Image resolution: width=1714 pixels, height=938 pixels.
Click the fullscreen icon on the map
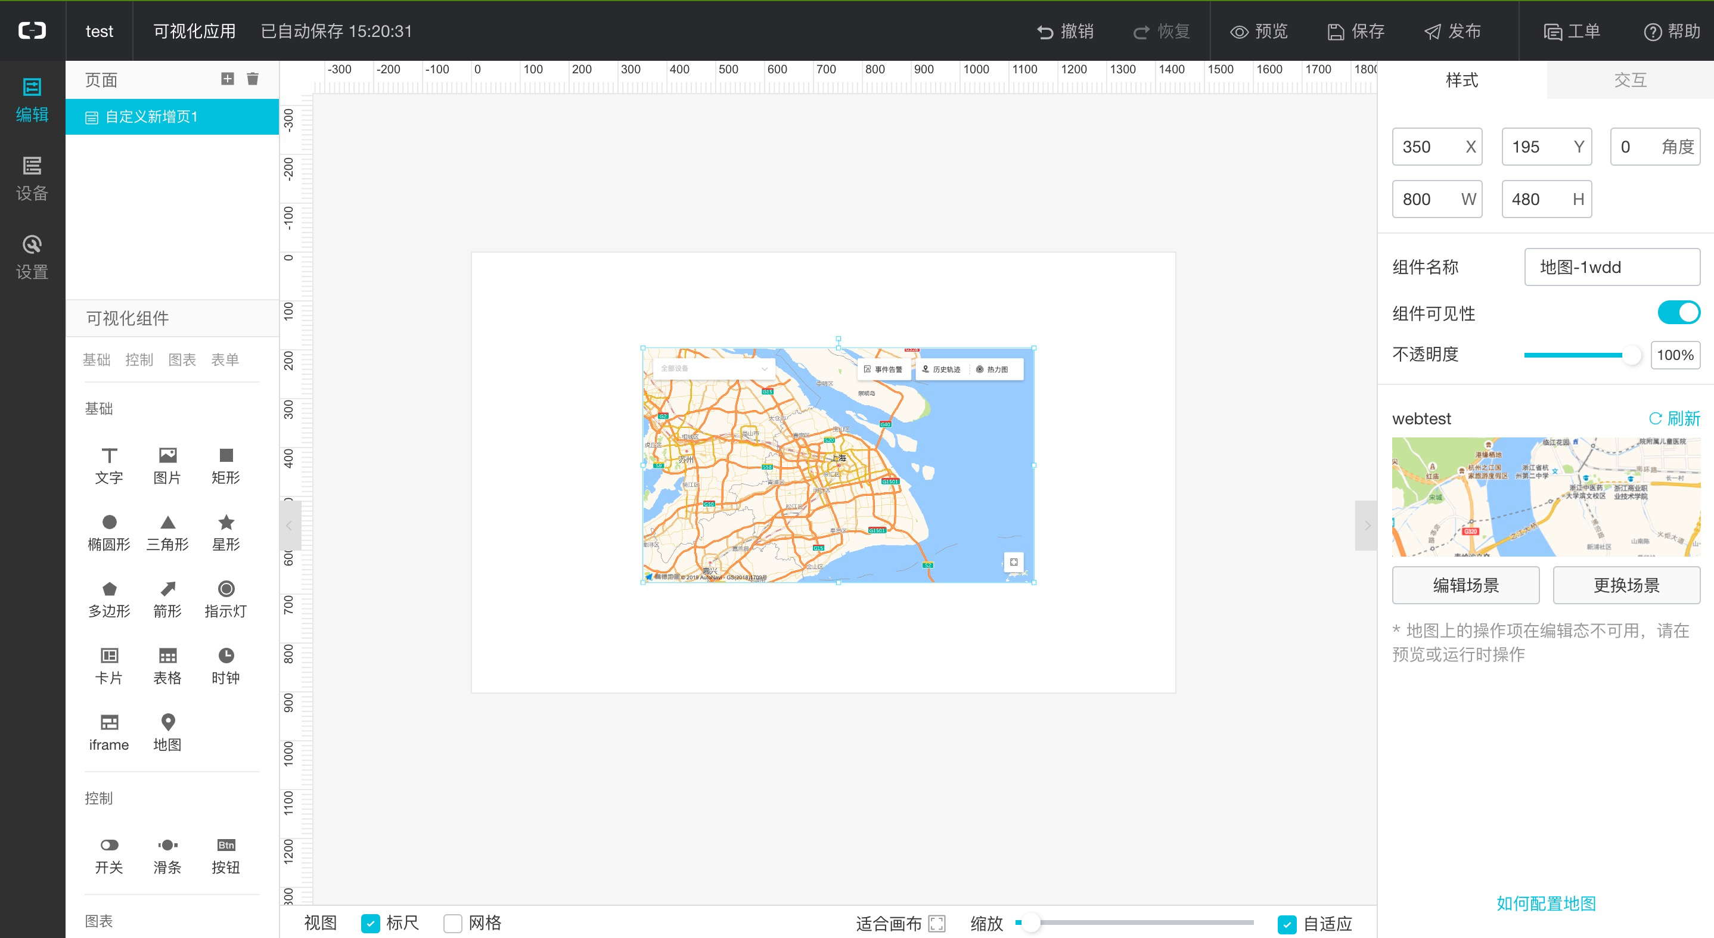(1013, 562)
